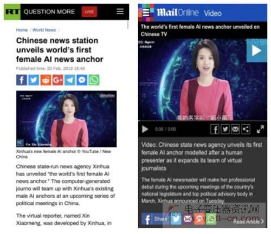The width and height of the screenshot is (271, 234).
Task: Open the MailOnline hamburger menu
Action: tap(146, 12)
